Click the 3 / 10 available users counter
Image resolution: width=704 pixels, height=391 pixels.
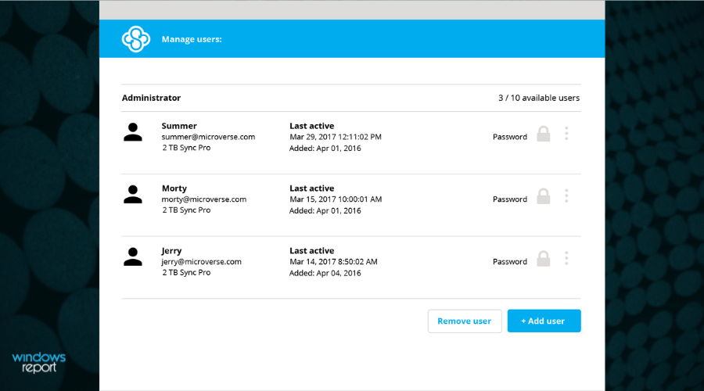tap(539, 99)
